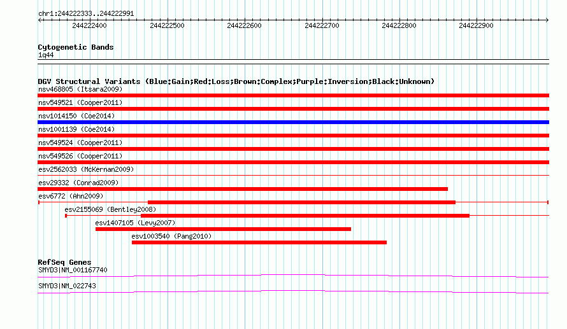Click the red bar under nsv549524 (Cooper2011)

(293, 149)
